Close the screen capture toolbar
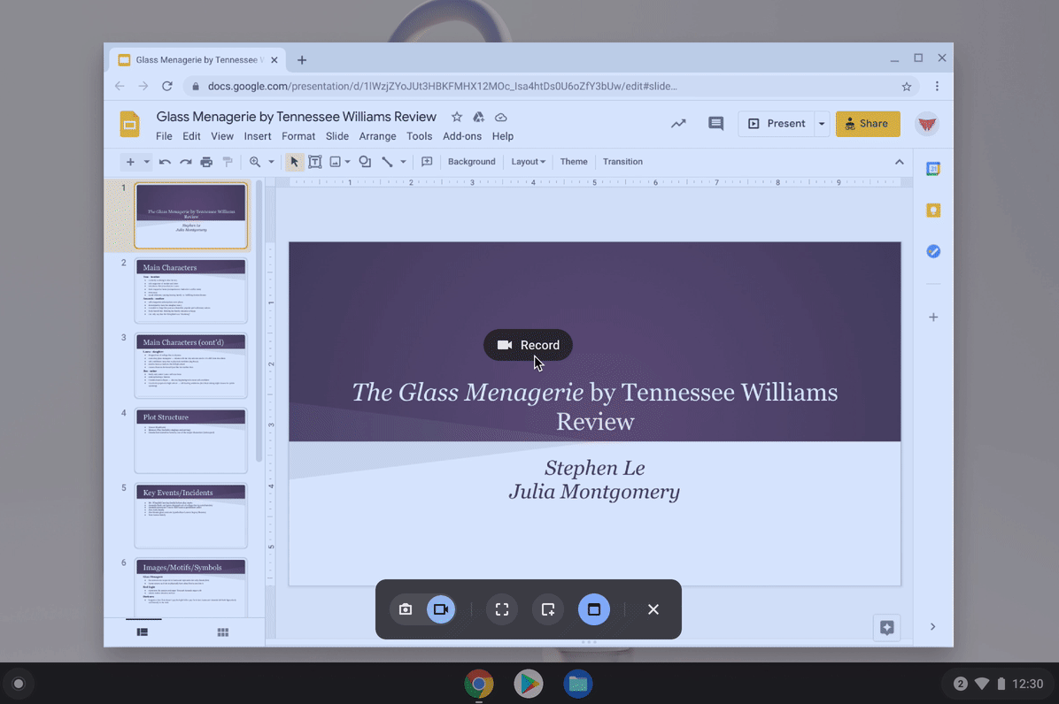The height and width of the screenshot is (704, 1059). (x=653, y=609)
